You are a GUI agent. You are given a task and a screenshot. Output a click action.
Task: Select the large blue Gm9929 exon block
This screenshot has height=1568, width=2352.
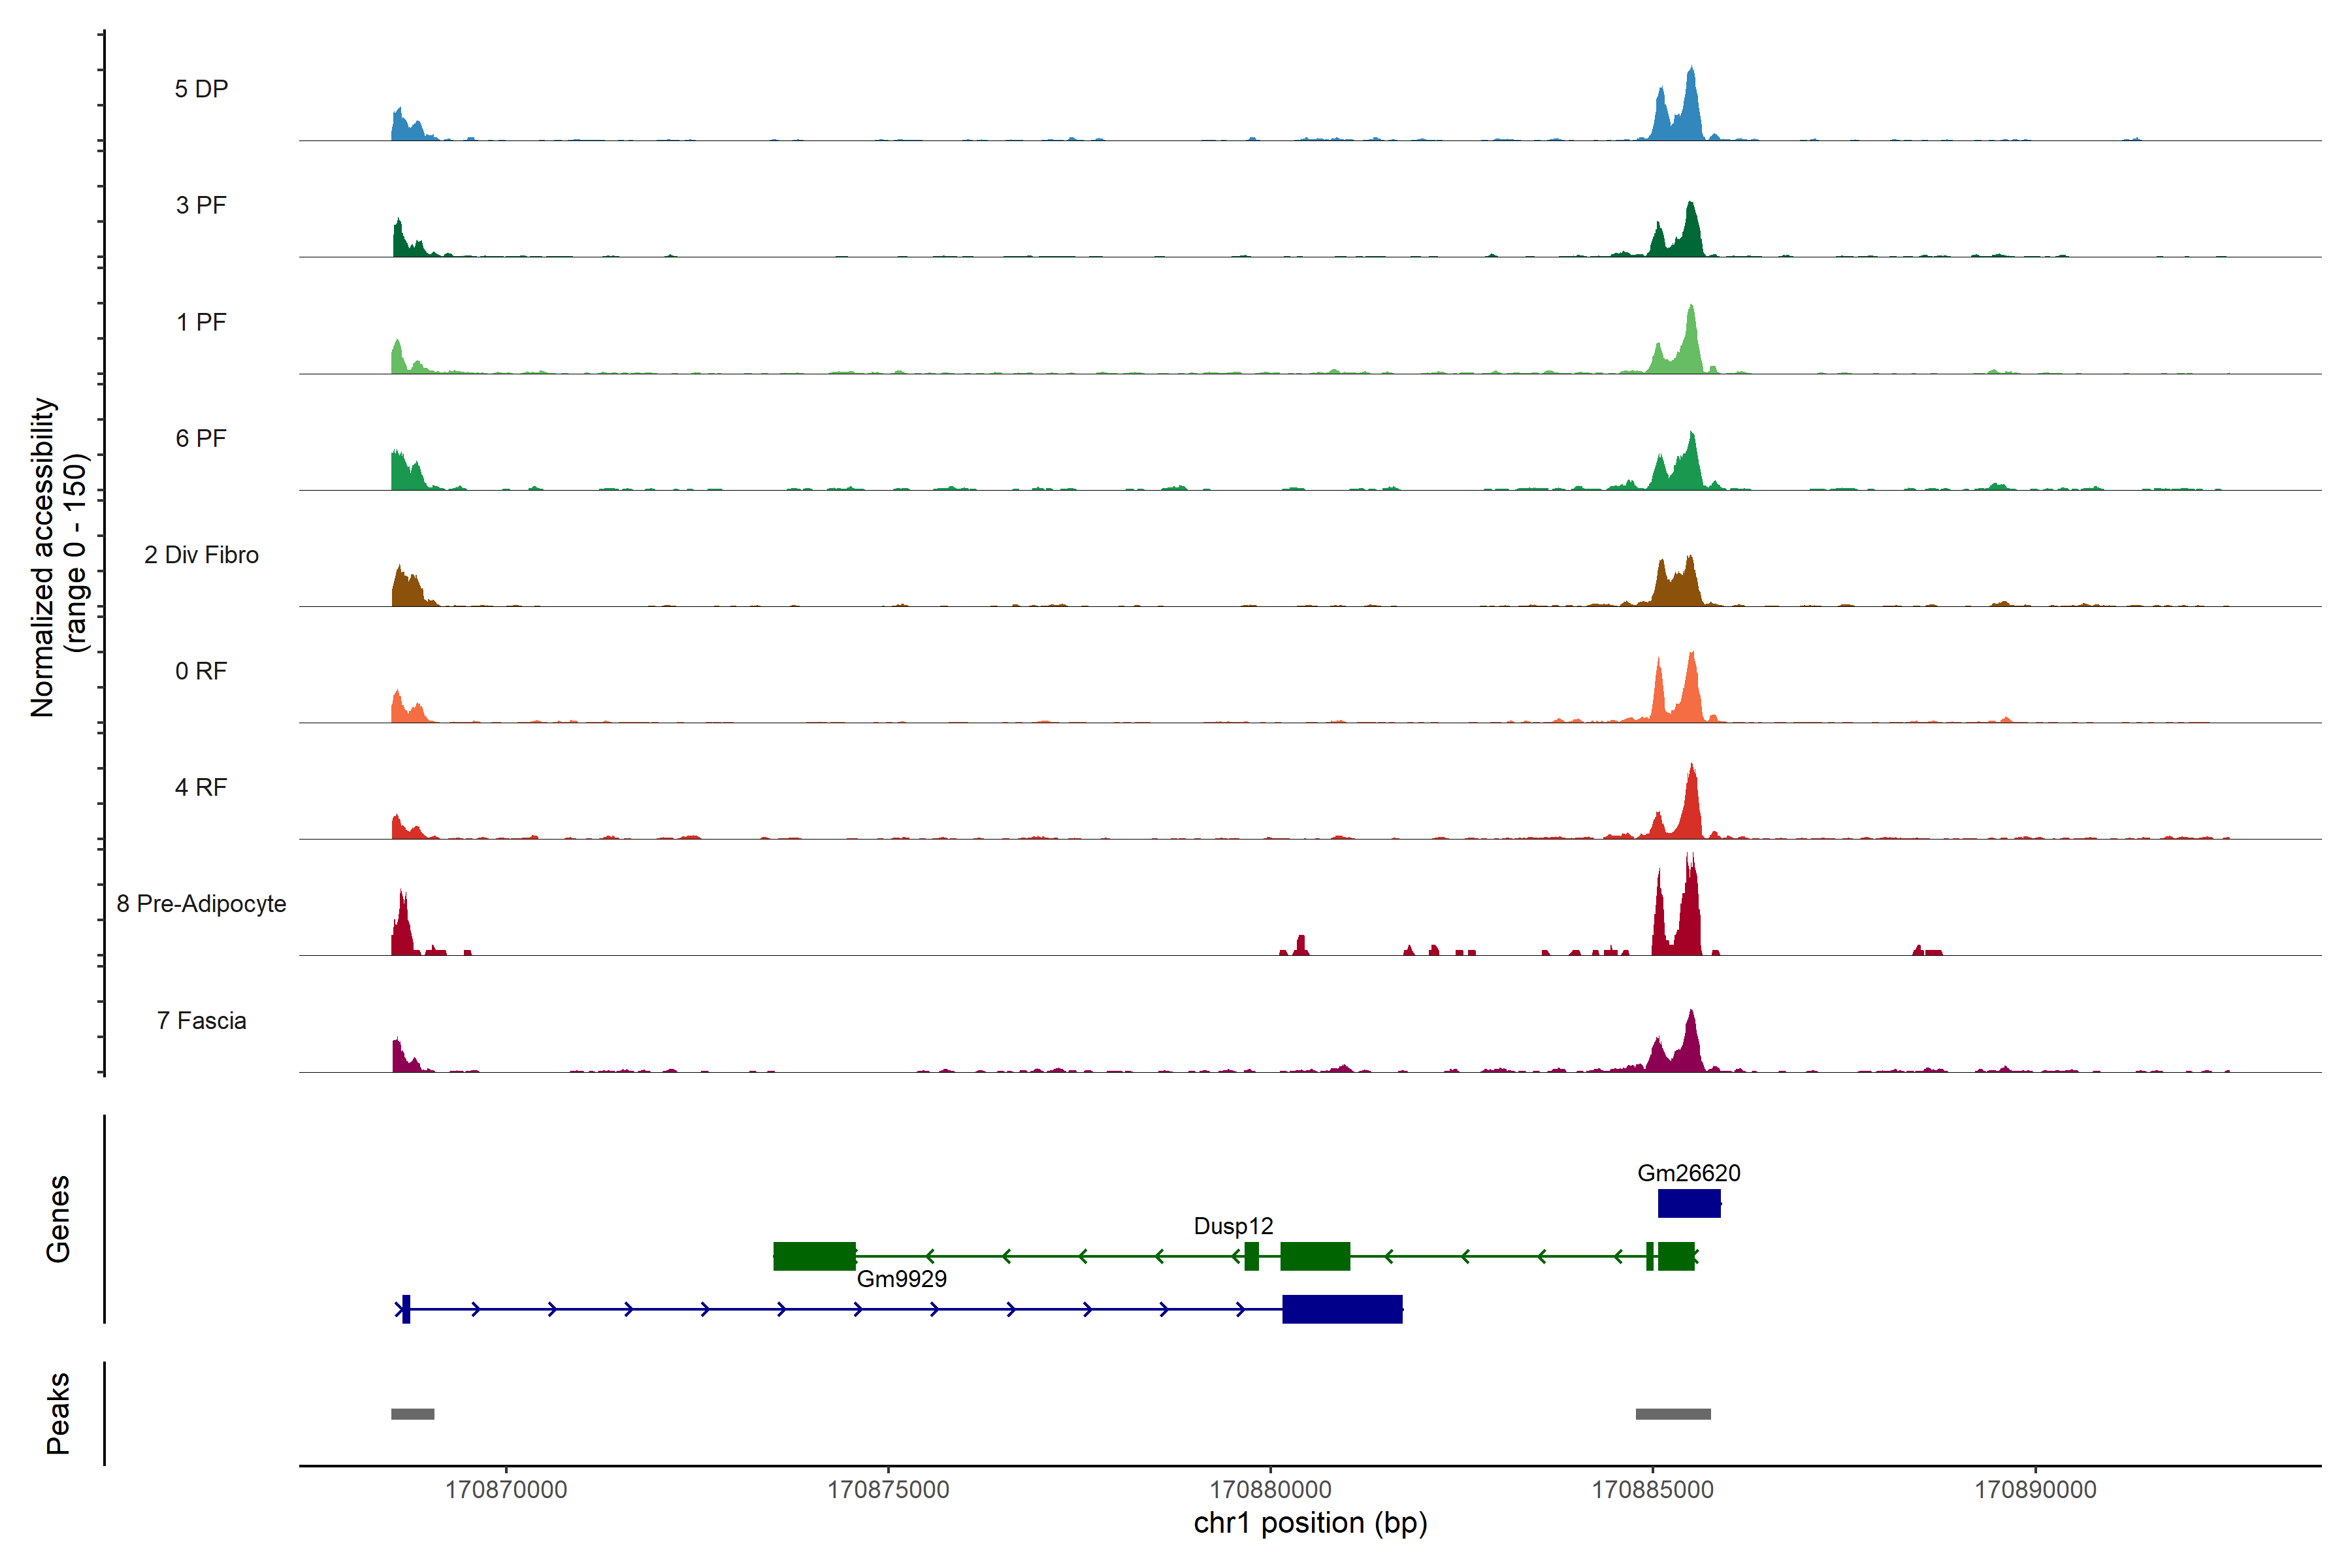tap(1342, 1309)
